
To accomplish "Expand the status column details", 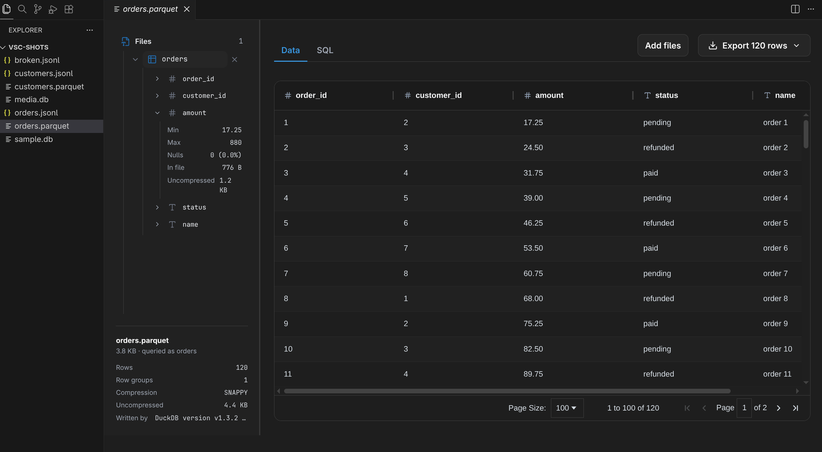I will coord(157,207).
